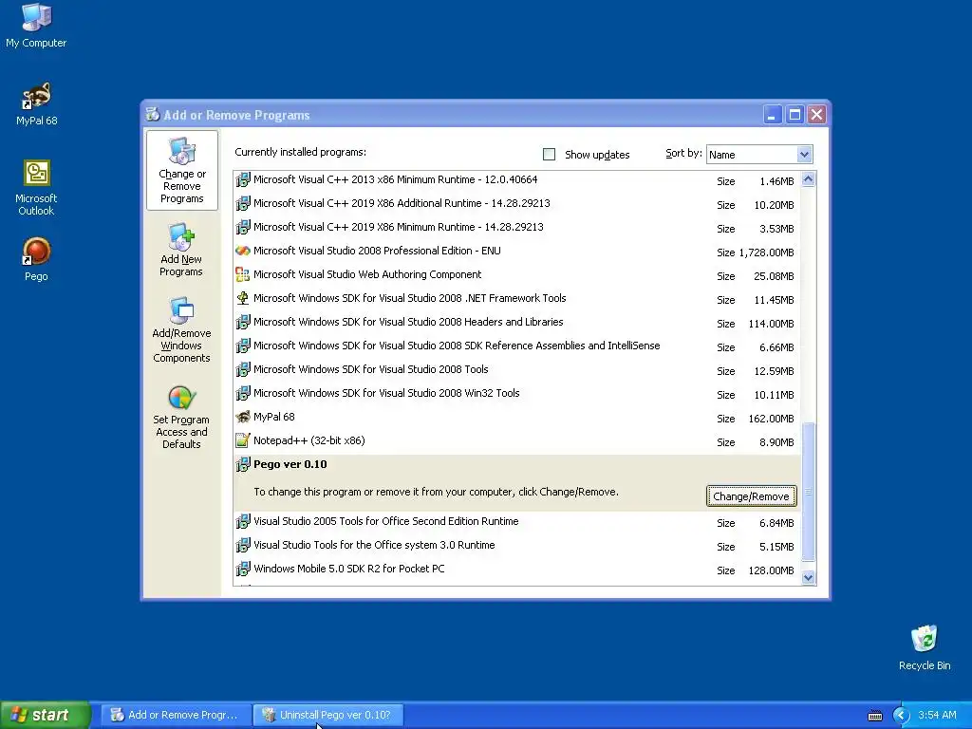This screenshot has height=729, width=972.
Task: Click the Change/Remove button for Pego
Action: click(x=752, y=495)
